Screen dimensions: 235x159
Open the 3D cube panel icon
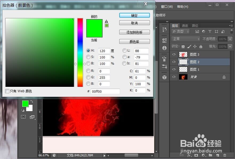164,77
